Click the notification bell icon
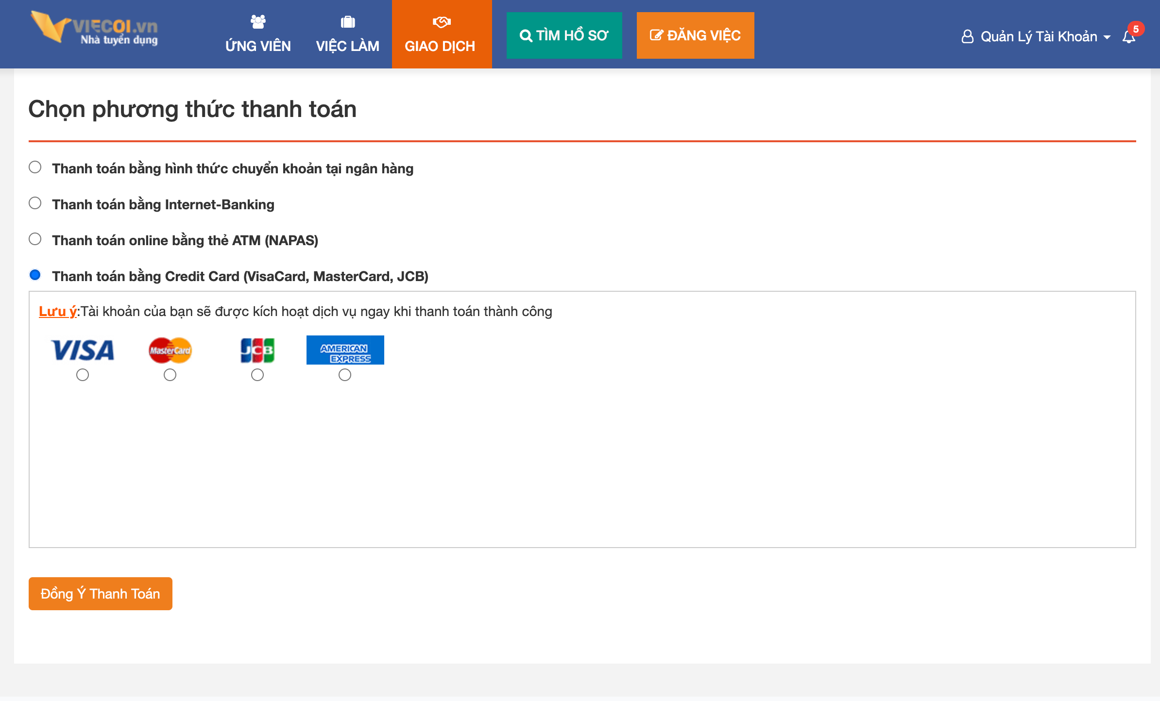Viewport: 1160px width, 701px height. pyautogui.click(x=1128, y=37)
